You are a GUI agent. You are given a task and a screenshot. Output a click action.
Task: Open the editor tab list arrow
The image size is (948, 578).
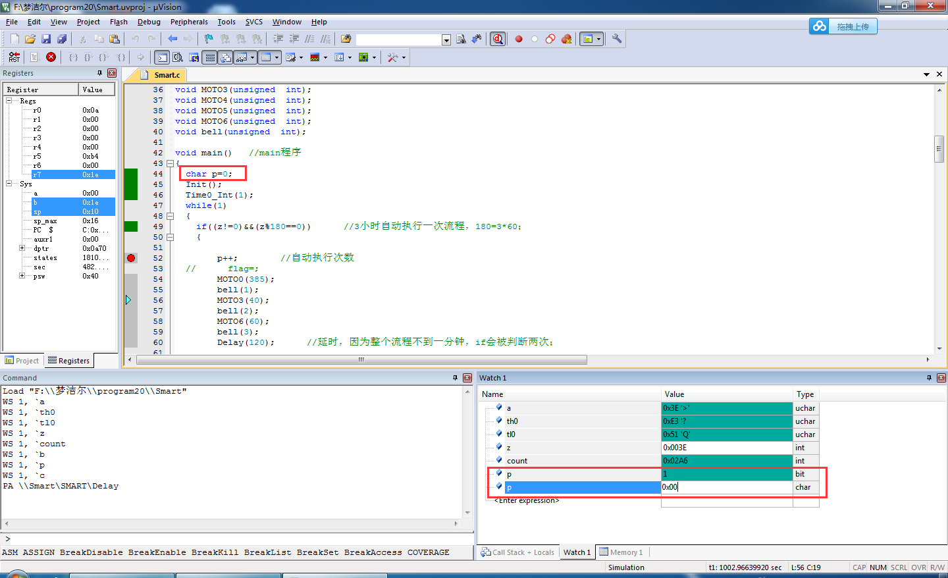point(926,74)
